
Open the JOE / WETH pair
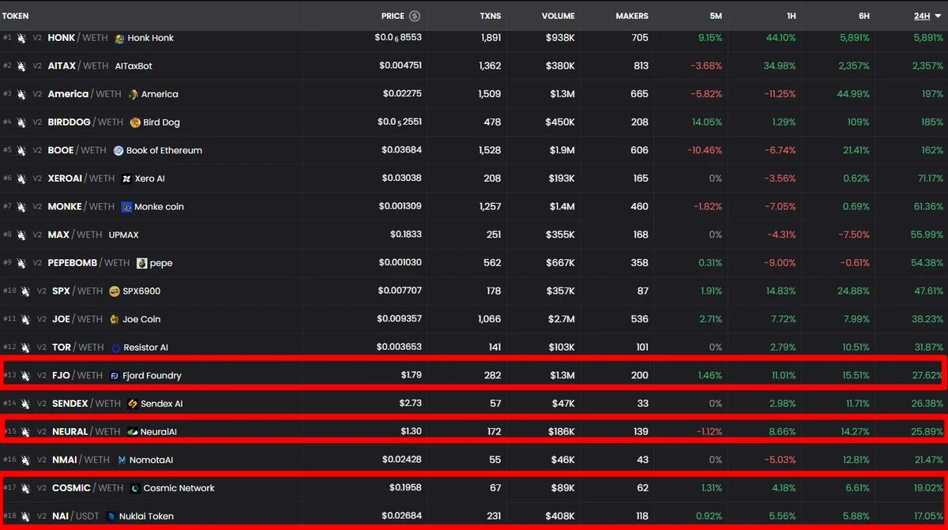coord(77,319)
